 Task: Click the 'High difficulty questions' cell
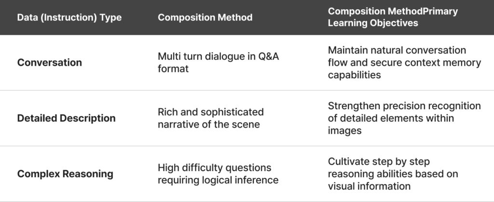[215, 174]
